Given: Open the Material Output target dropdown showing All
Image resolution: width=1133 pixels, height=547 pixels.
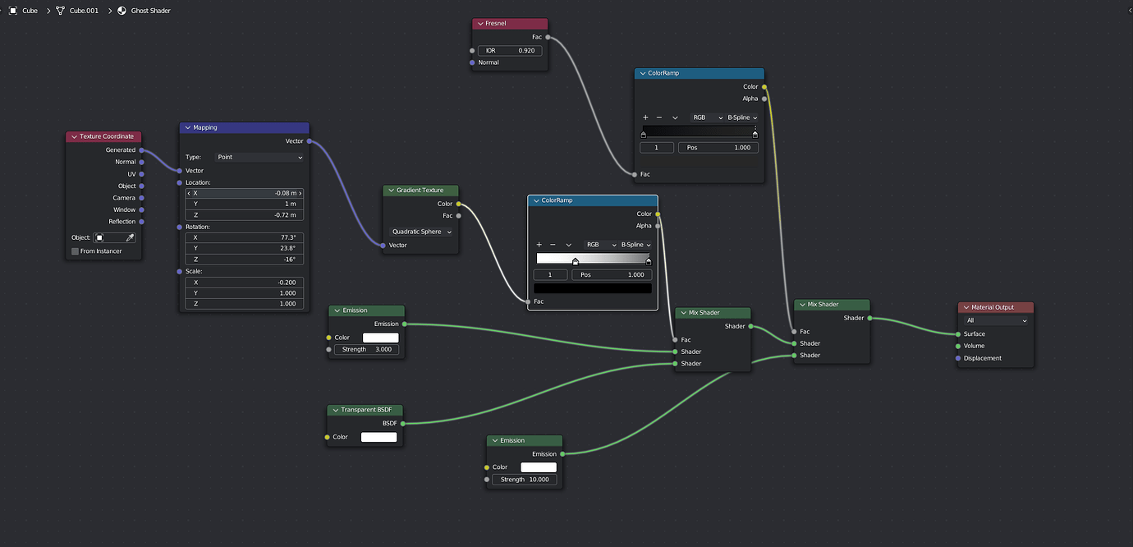Looking at the screenshot, I should click(996, 320).
